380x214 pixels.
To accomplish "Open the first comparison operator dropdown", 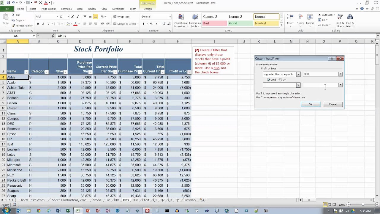I will (x=298, y=74).
